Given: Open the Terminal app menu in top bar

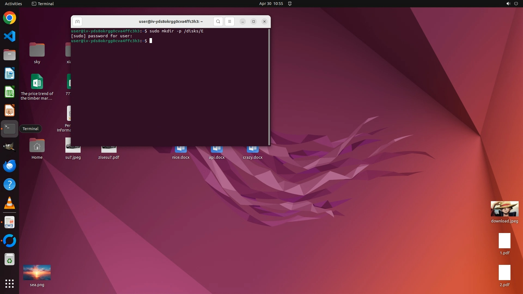Looking at the screenshot, I should (x=43, y=4).
